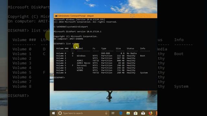
Task: Click the 'Boot' info cell
Action: coord(143,56)
